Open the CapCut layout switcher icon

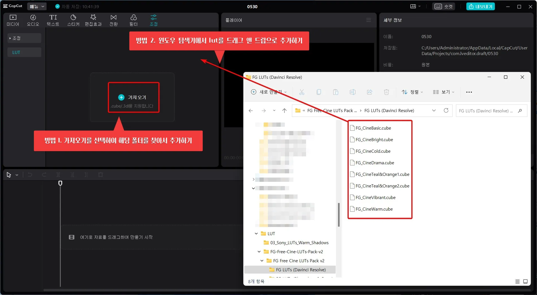pos(415,6)
